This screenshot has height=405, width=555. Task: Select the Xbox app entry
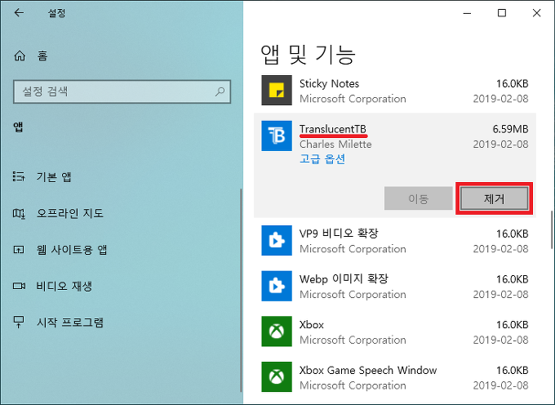tap(395, 332)
